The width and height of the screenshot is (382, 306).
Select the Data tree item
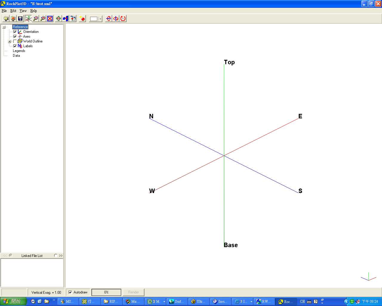tap(16, 56)
